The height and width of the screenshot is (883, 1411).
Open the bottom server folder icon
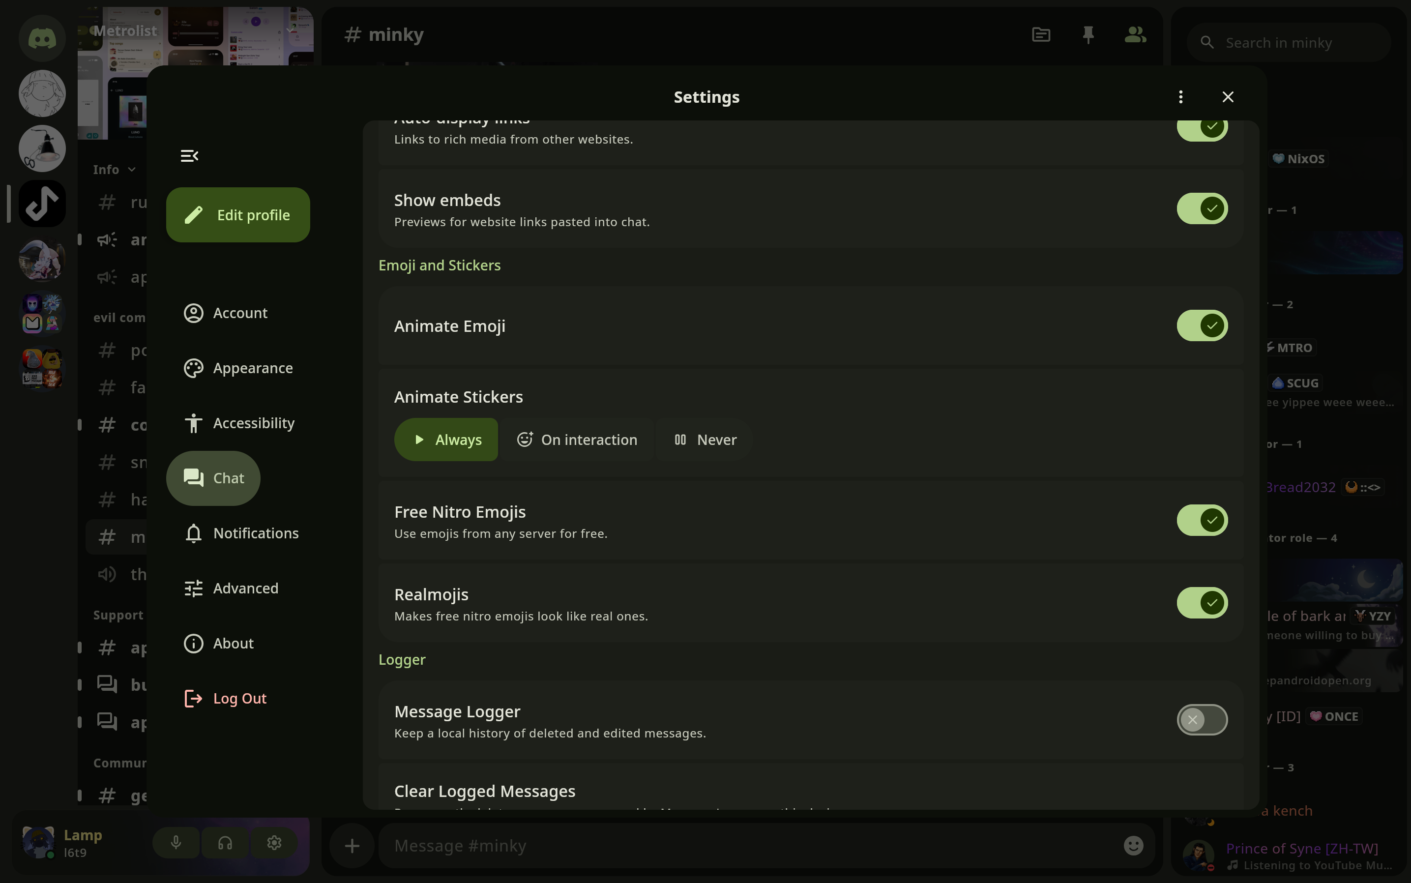[42, 369]
